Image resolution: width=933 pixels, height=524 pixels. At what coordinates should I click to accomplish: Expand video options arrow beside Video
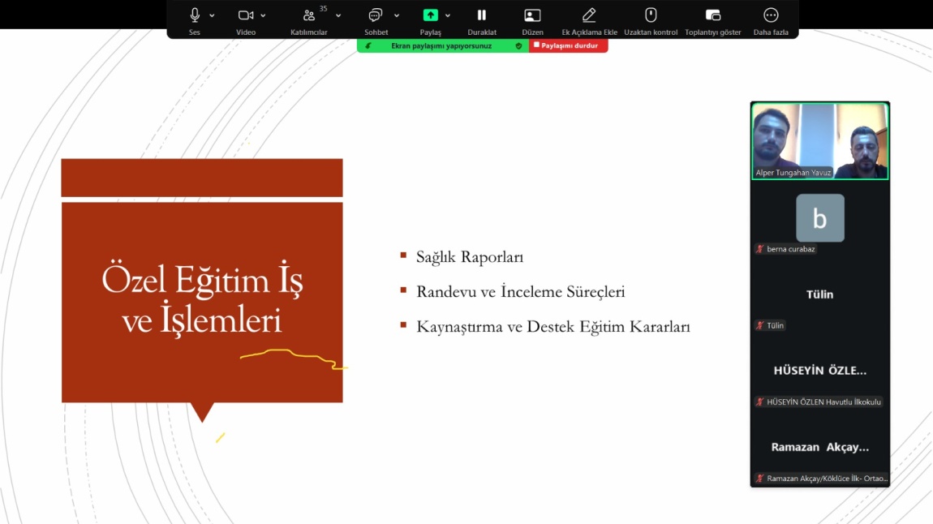(x=263, y=15)
